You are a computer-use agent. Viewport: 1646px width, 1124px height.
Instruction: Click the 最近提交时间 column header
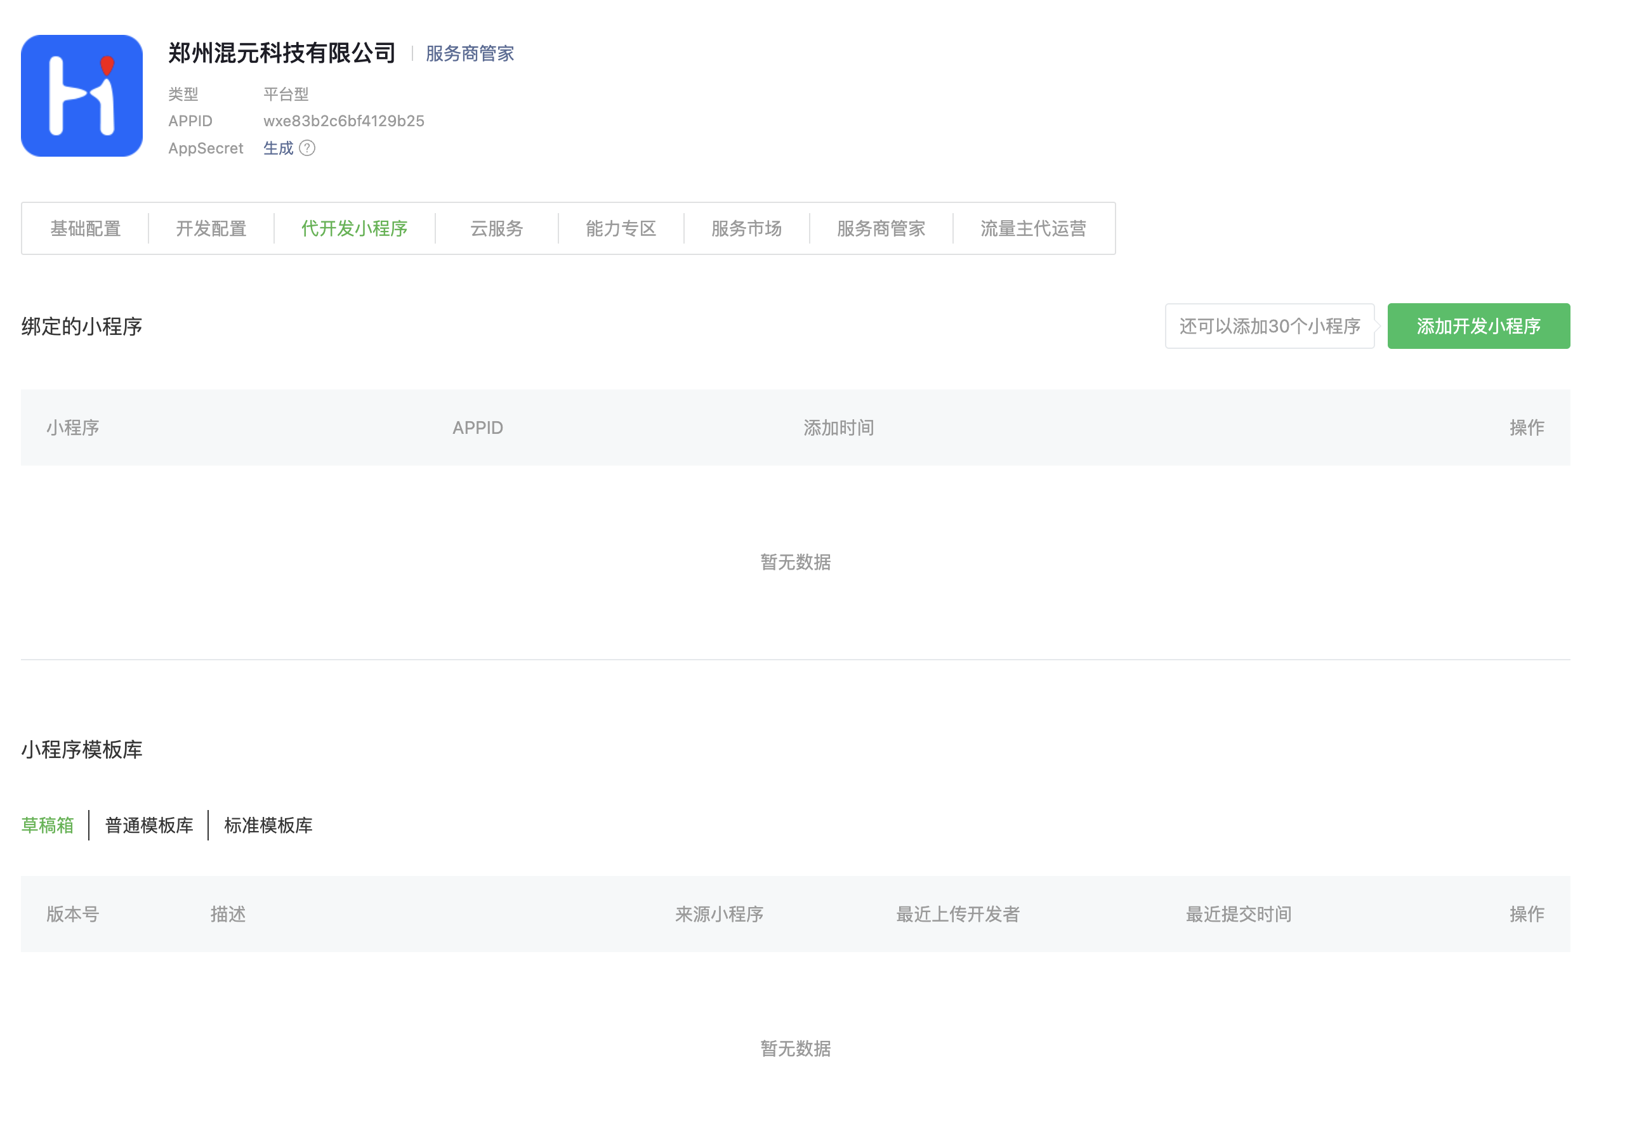click(x=1238, y=914)
